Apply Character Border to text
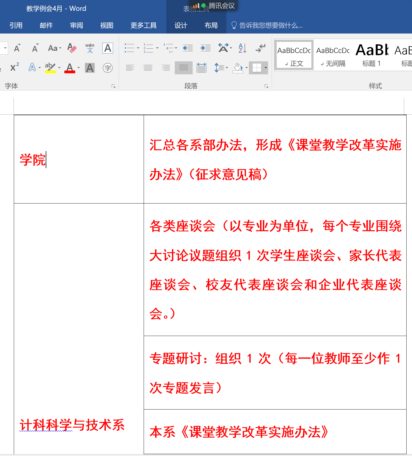 click(108, 48)
